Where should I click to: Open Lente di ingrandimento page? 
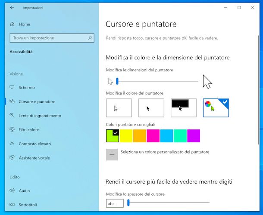click(x=52, y=115)
